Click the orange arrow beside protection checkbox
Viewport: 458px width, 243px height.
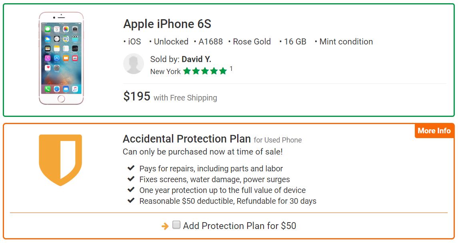(x=165, y=226)
